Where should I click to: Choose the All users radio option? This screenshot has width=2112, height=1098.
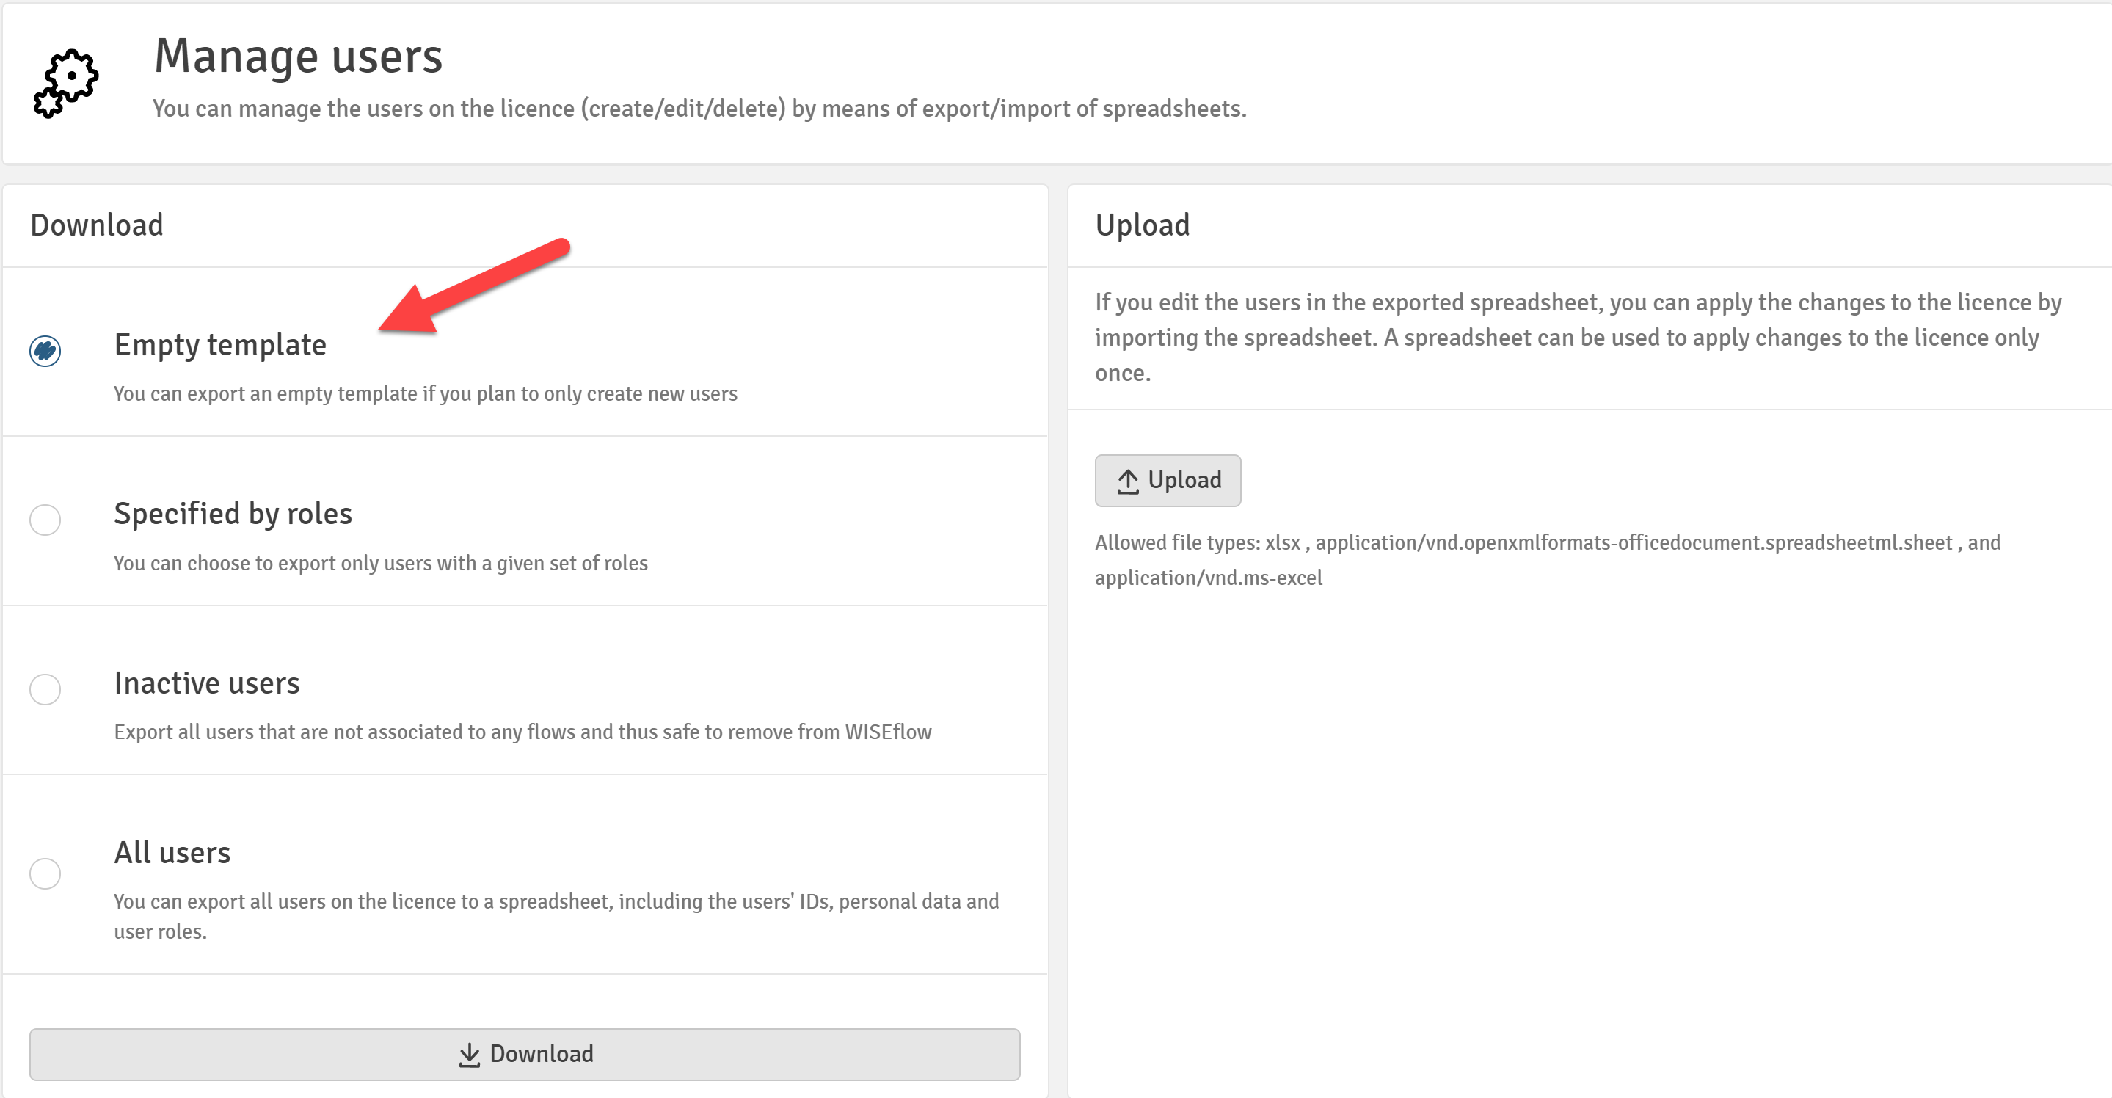click(45, 873)
